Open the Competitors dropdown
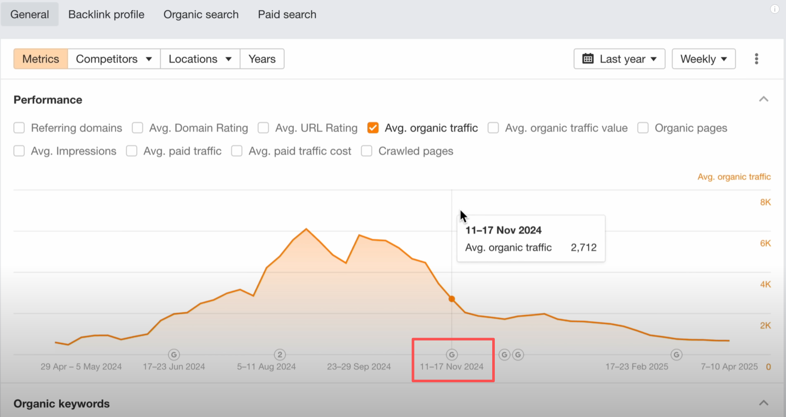The width and height of the screenshot is (786, 417). pyautogui.click(x=114, y=59)
